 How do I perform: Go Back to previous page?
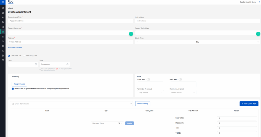[x=11, y=8]
